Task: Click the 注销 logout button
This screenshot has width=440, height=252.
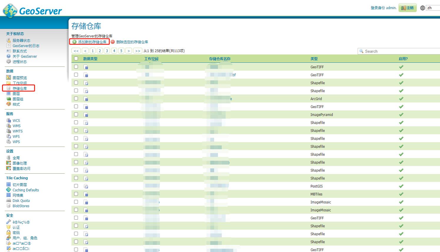Action: [408, 8]
